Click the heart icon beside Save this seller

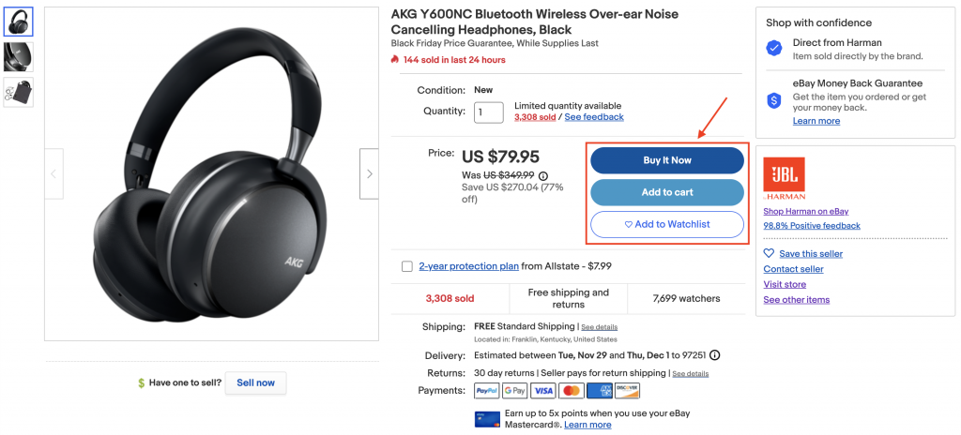pyautogui.click(x=769, y=253)
